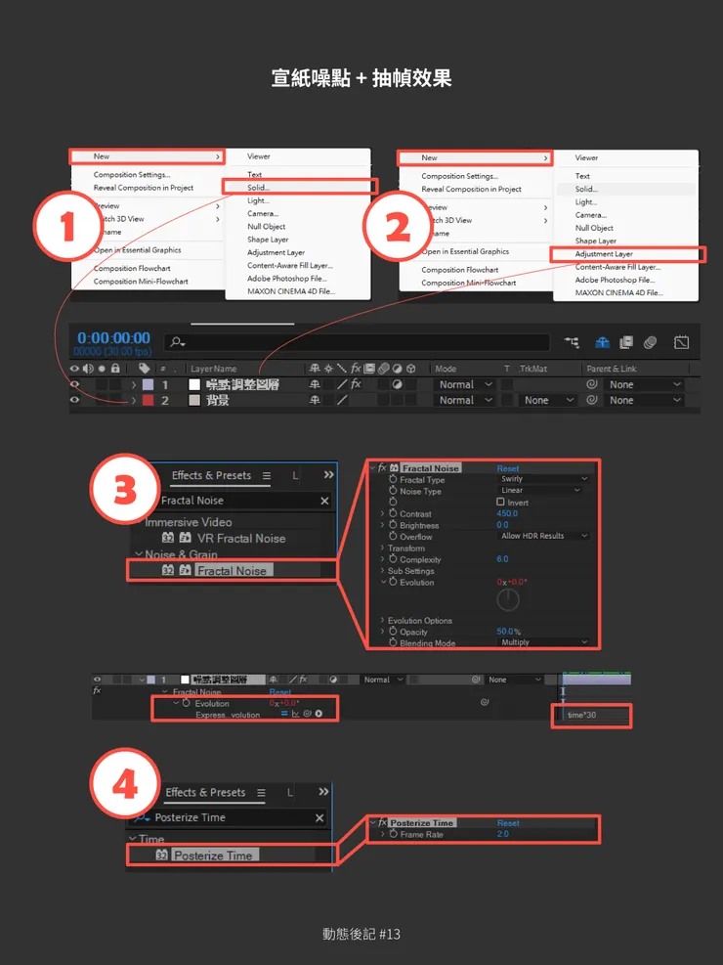This screenshot has height=965, width=723.
Task: Open the TrkMat None dropdown for layer 2
Action: point(547,400)
